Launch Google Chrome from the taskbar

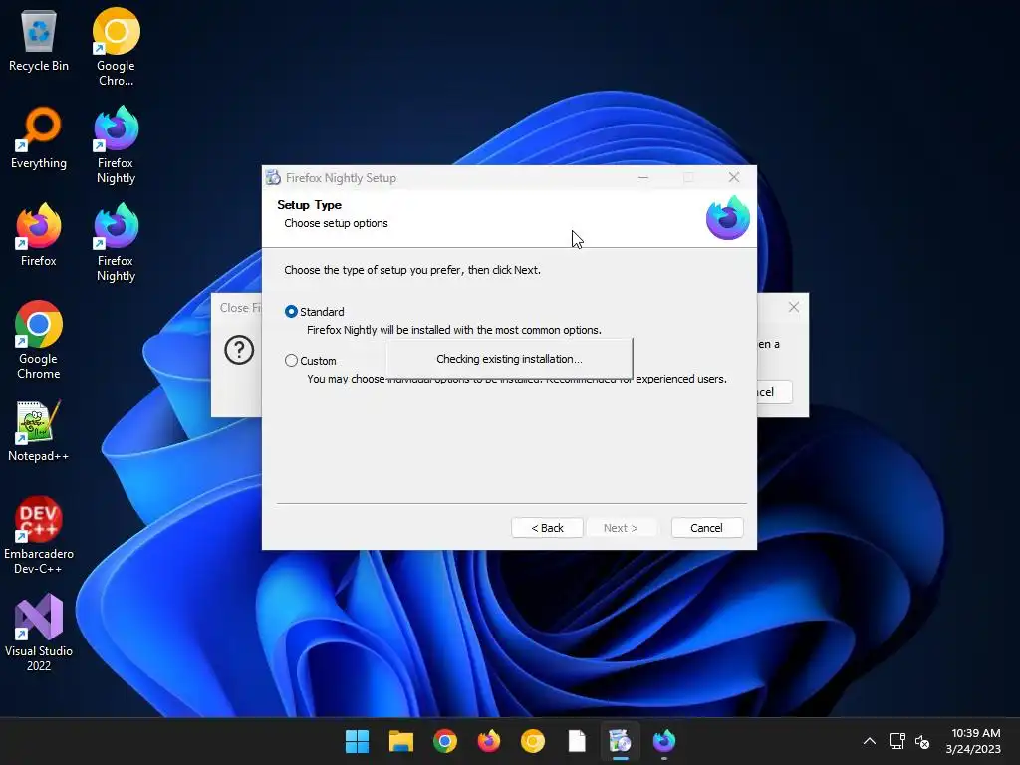click(x=445, y=741)
